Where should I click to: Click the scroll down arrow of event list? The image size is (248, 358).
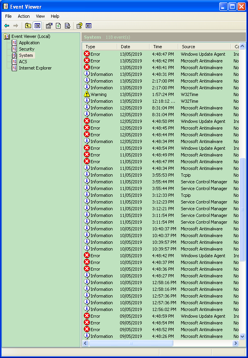242,336
